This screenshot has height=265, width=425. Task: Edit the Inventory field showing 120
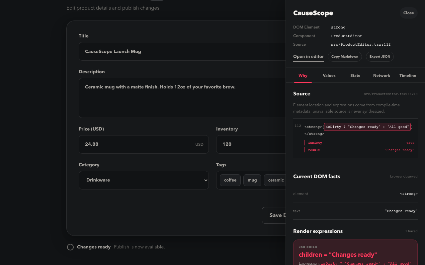point(251,144)
